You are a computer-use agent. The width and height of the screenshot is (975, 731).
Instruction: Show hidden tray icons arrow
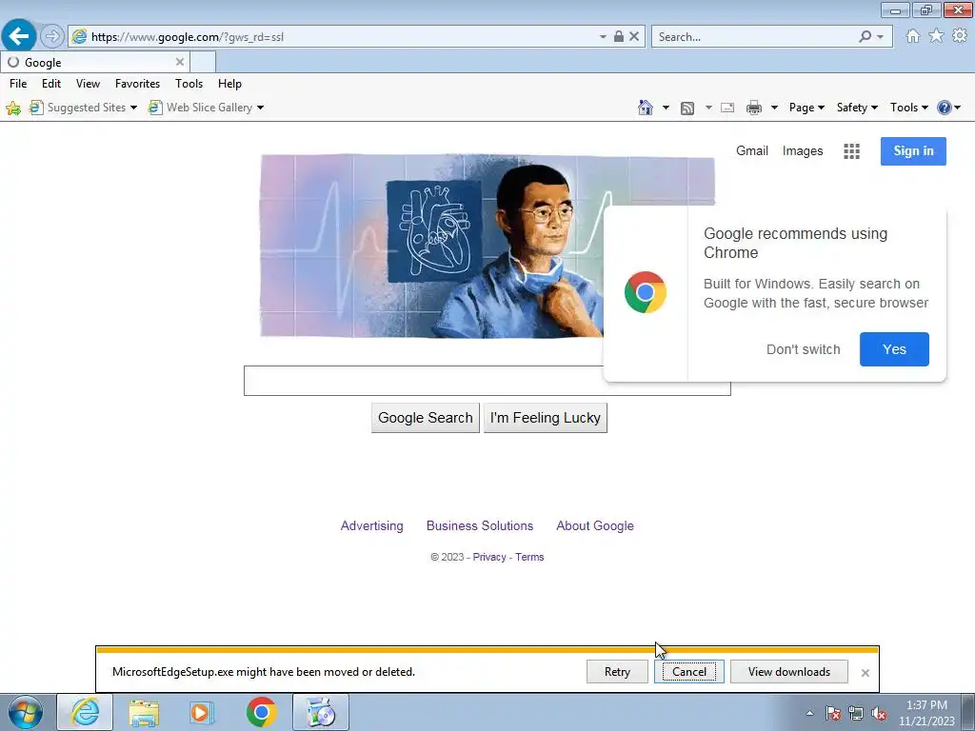tap(809, 713)
